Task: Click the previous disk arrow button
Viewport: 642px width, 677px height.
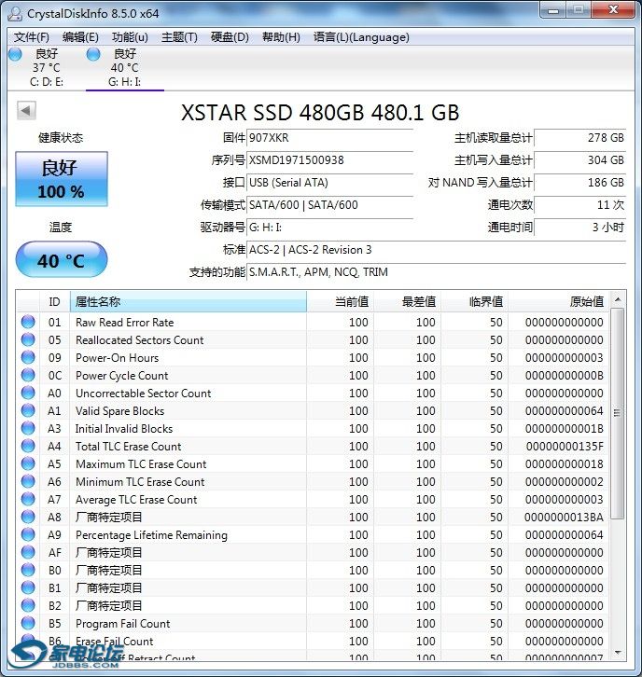Action: 26,111
